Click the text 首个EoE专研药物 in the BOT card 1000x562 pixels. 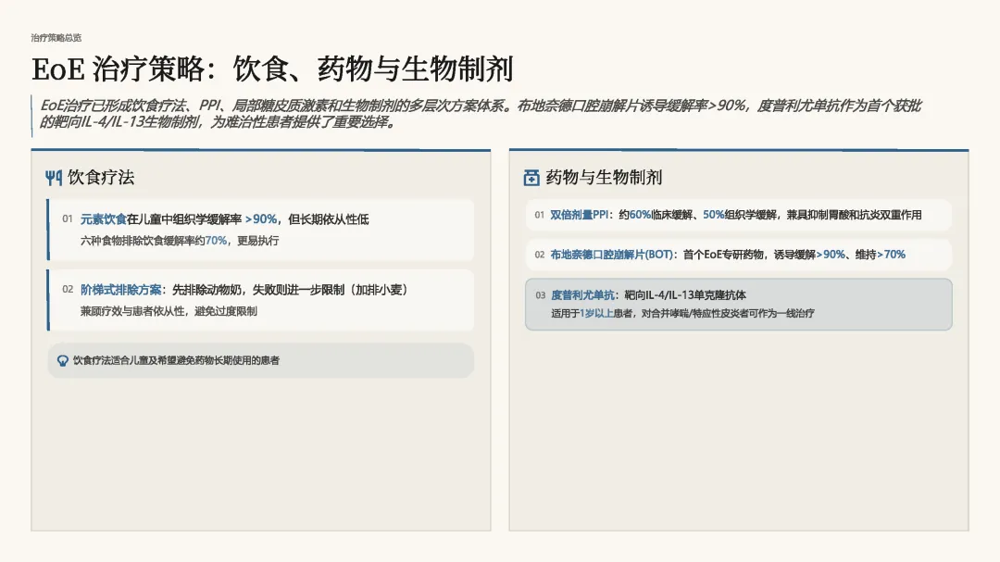point(723,255)
